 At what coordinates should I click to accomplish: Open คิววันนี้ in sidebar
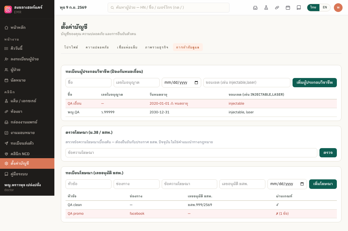27,48
